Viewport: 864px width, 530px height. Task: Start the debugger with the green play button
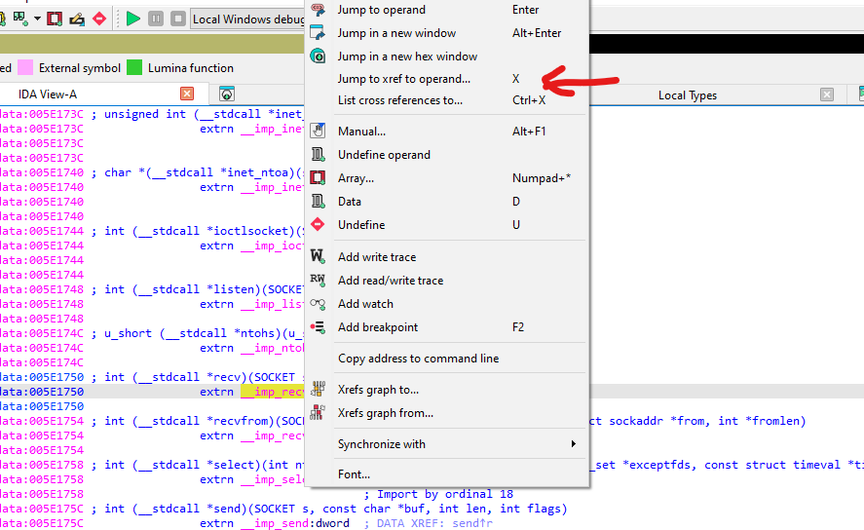pos(133,19)
